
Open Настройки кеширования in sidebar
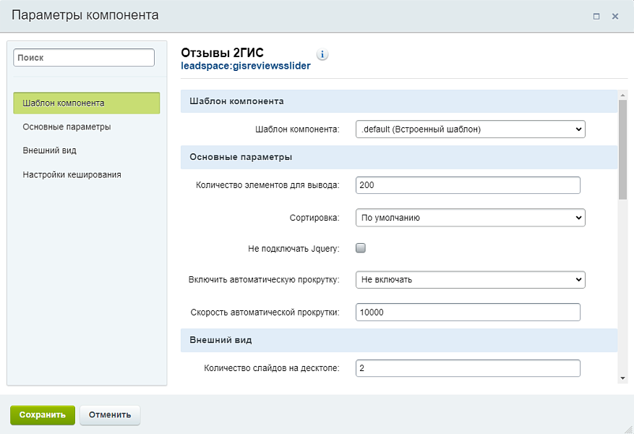[72, 174]
